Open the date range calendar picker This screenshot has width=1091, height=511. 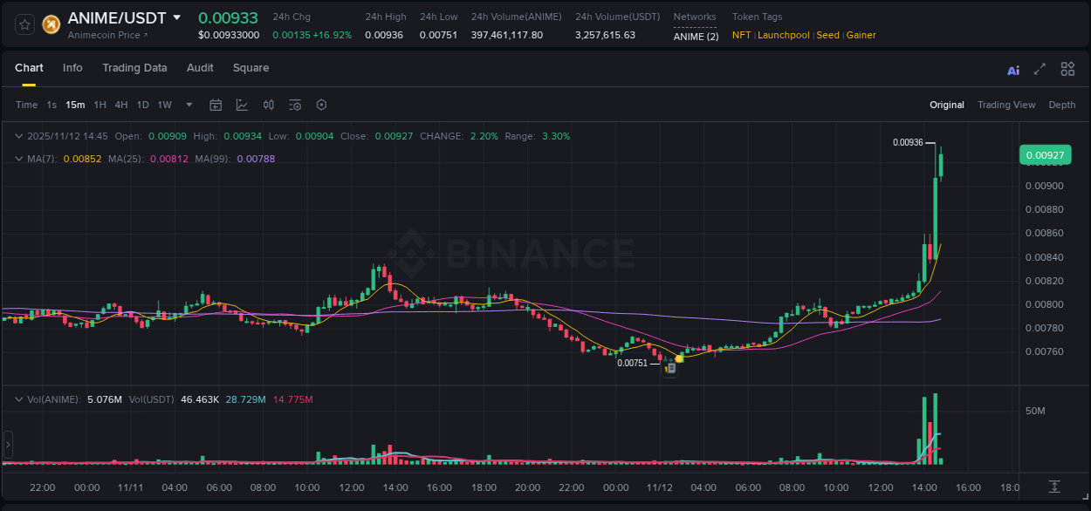pyautogui.click(x=216, y=105)
